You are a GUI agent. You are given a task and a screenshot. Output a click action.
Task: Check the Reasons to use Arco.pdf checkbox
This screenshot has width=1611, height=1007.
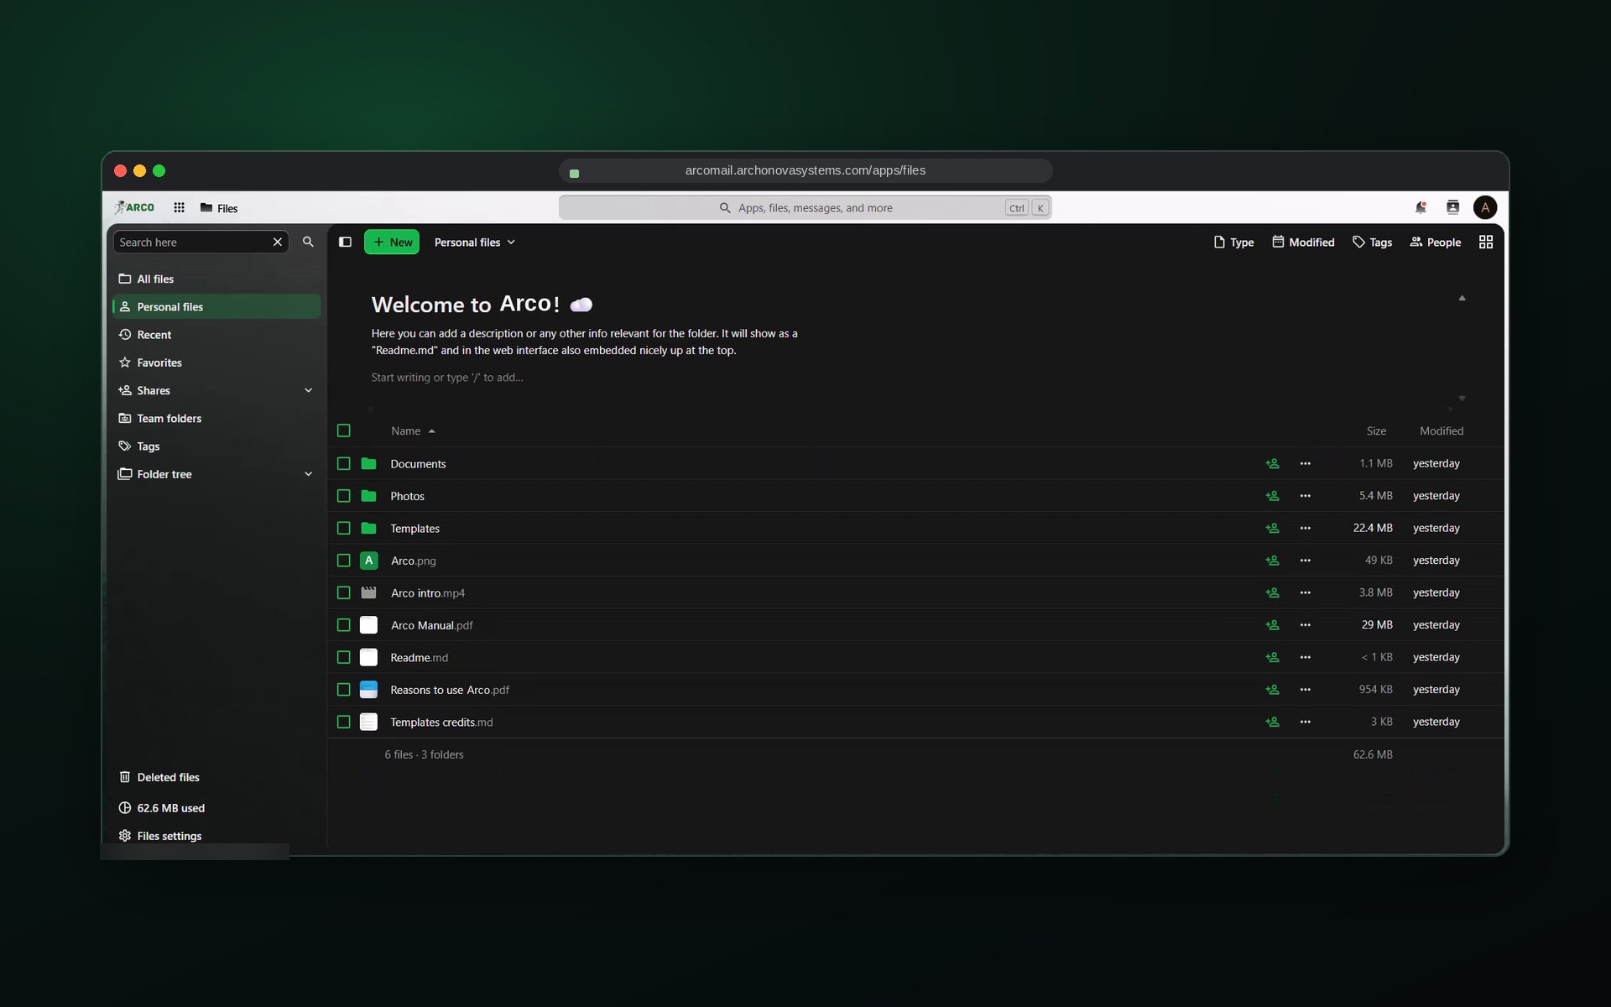pos(343,690)
